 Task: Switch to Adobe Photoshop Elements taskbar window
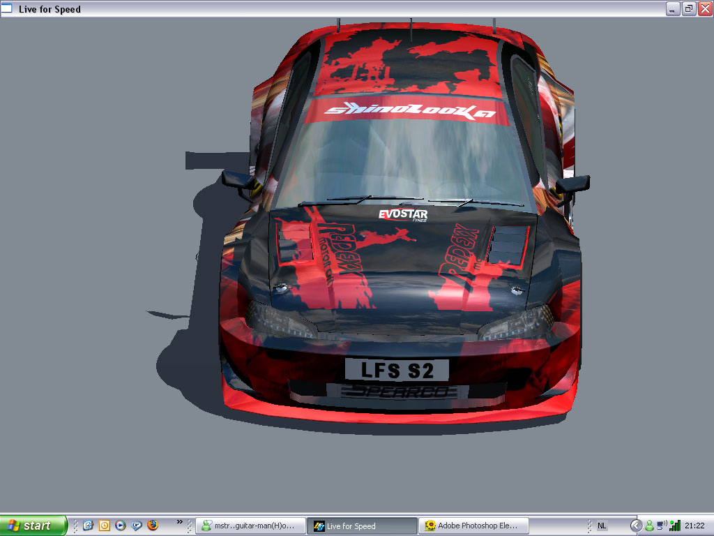pos(473,526)
